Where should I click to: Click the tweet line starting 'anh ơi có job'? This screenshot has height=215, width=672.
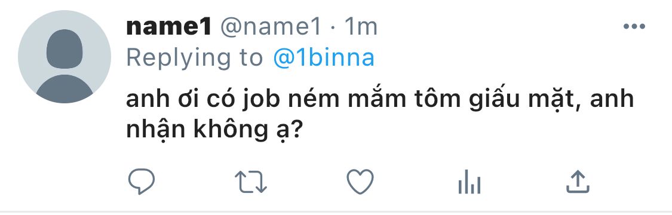pos(380,100)
